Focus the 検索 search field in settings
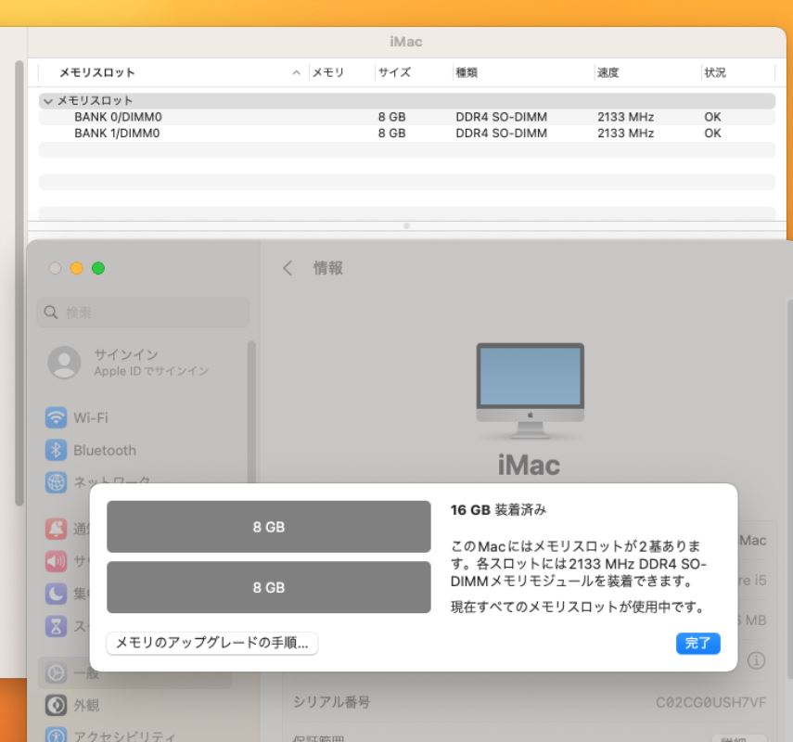 pyautogui.click(x=143, y=312)
